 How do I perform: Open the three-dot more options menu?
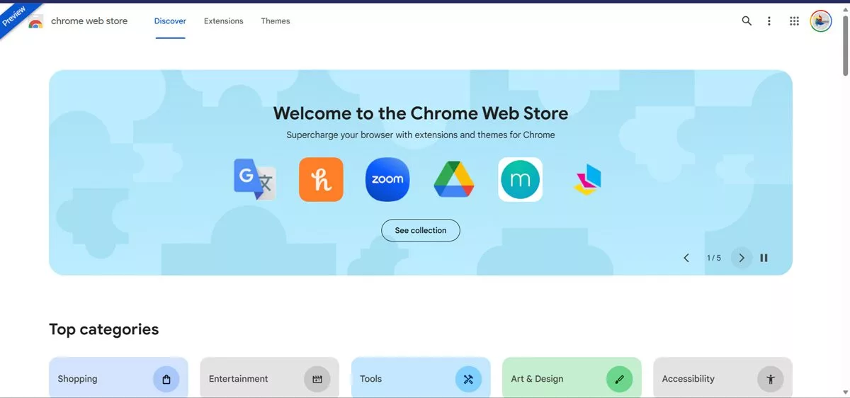point(769,21)
